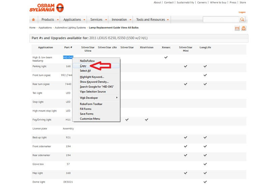Click the search magnifier icon
This screenshot has height=185, width=270.
(x=242, y=20)
